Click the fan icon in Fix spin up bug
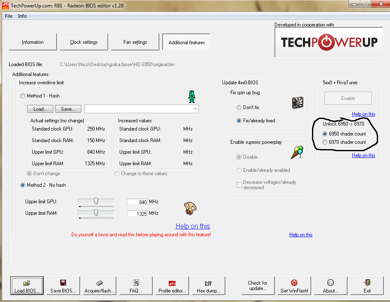The width and height of the screenshot is (390, 302). [298, 102]
